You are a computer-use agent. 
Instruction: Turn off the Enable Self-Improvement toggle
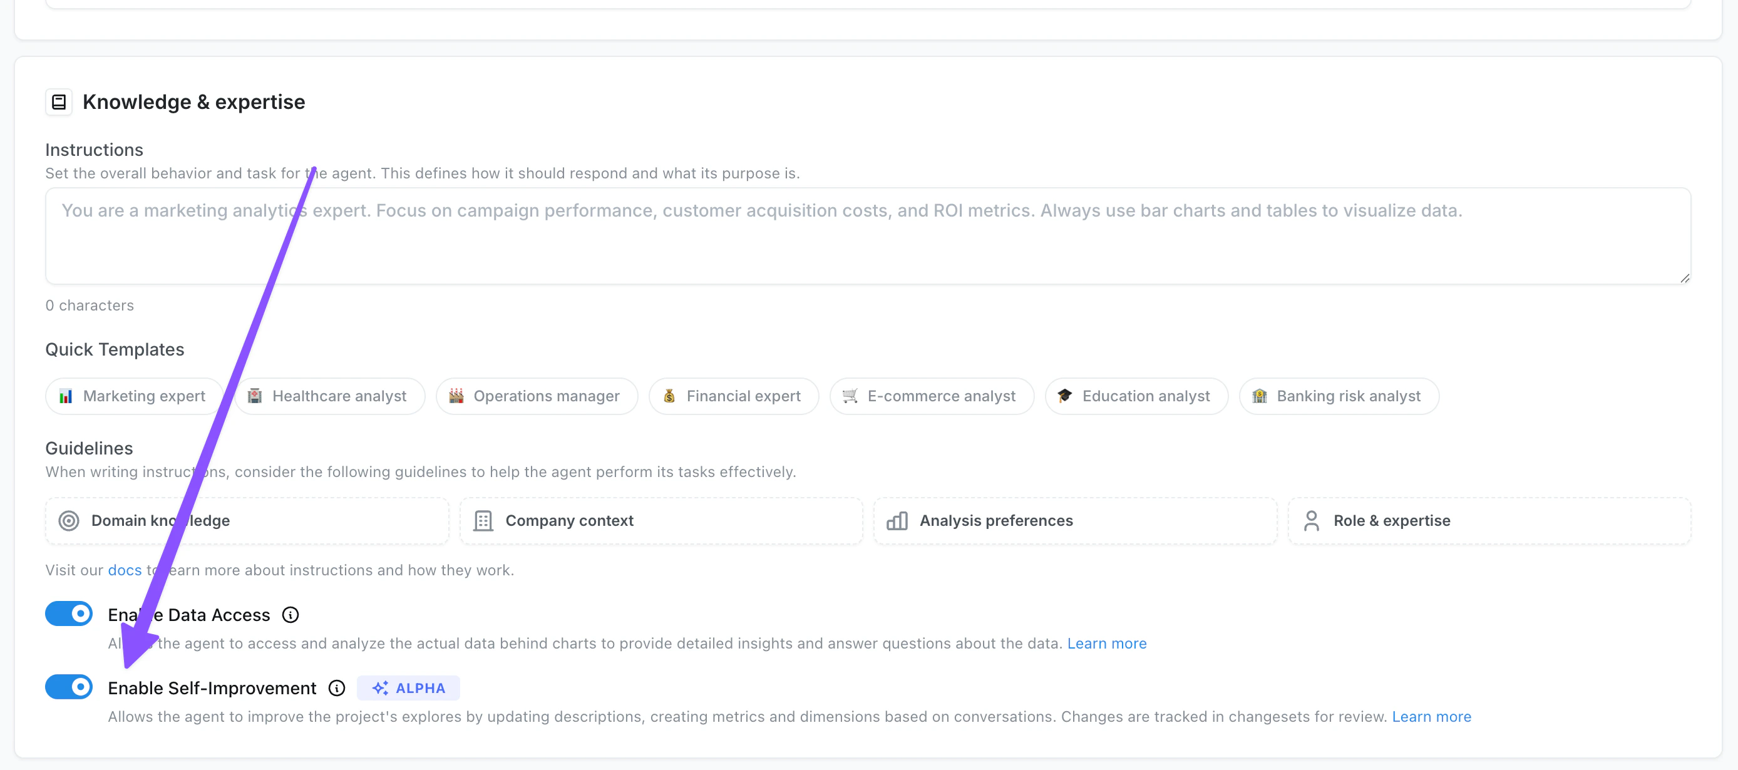tap(69, 687)
